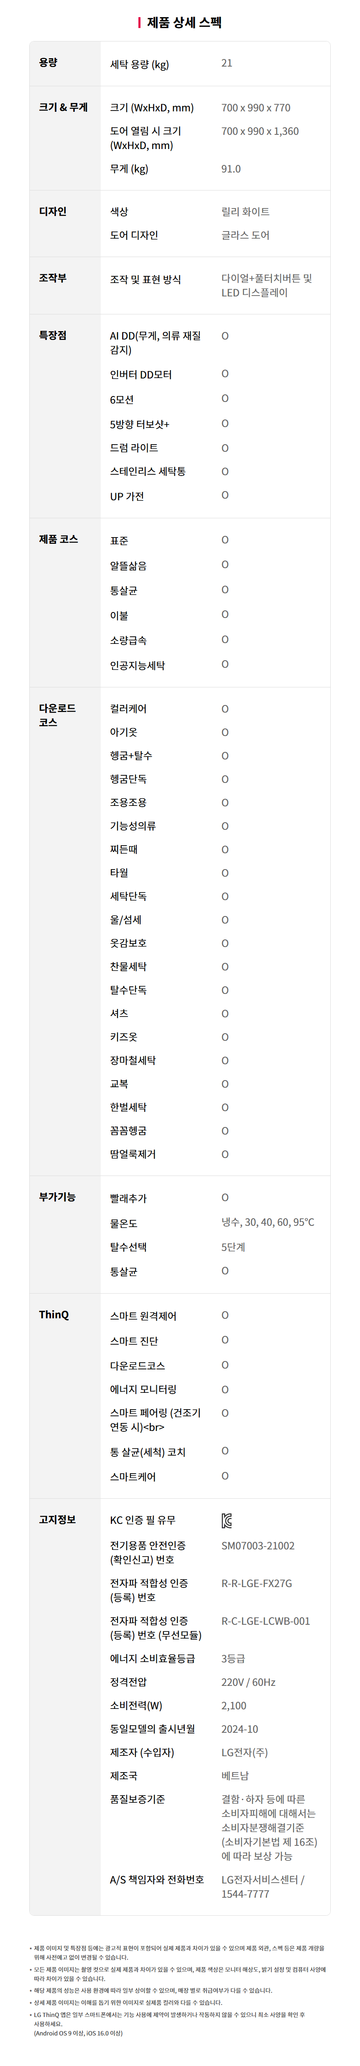Click the 스마트 원격제어 row label
The width and height of the screenshot is (360, 2066).
(x=143, y=1316)
